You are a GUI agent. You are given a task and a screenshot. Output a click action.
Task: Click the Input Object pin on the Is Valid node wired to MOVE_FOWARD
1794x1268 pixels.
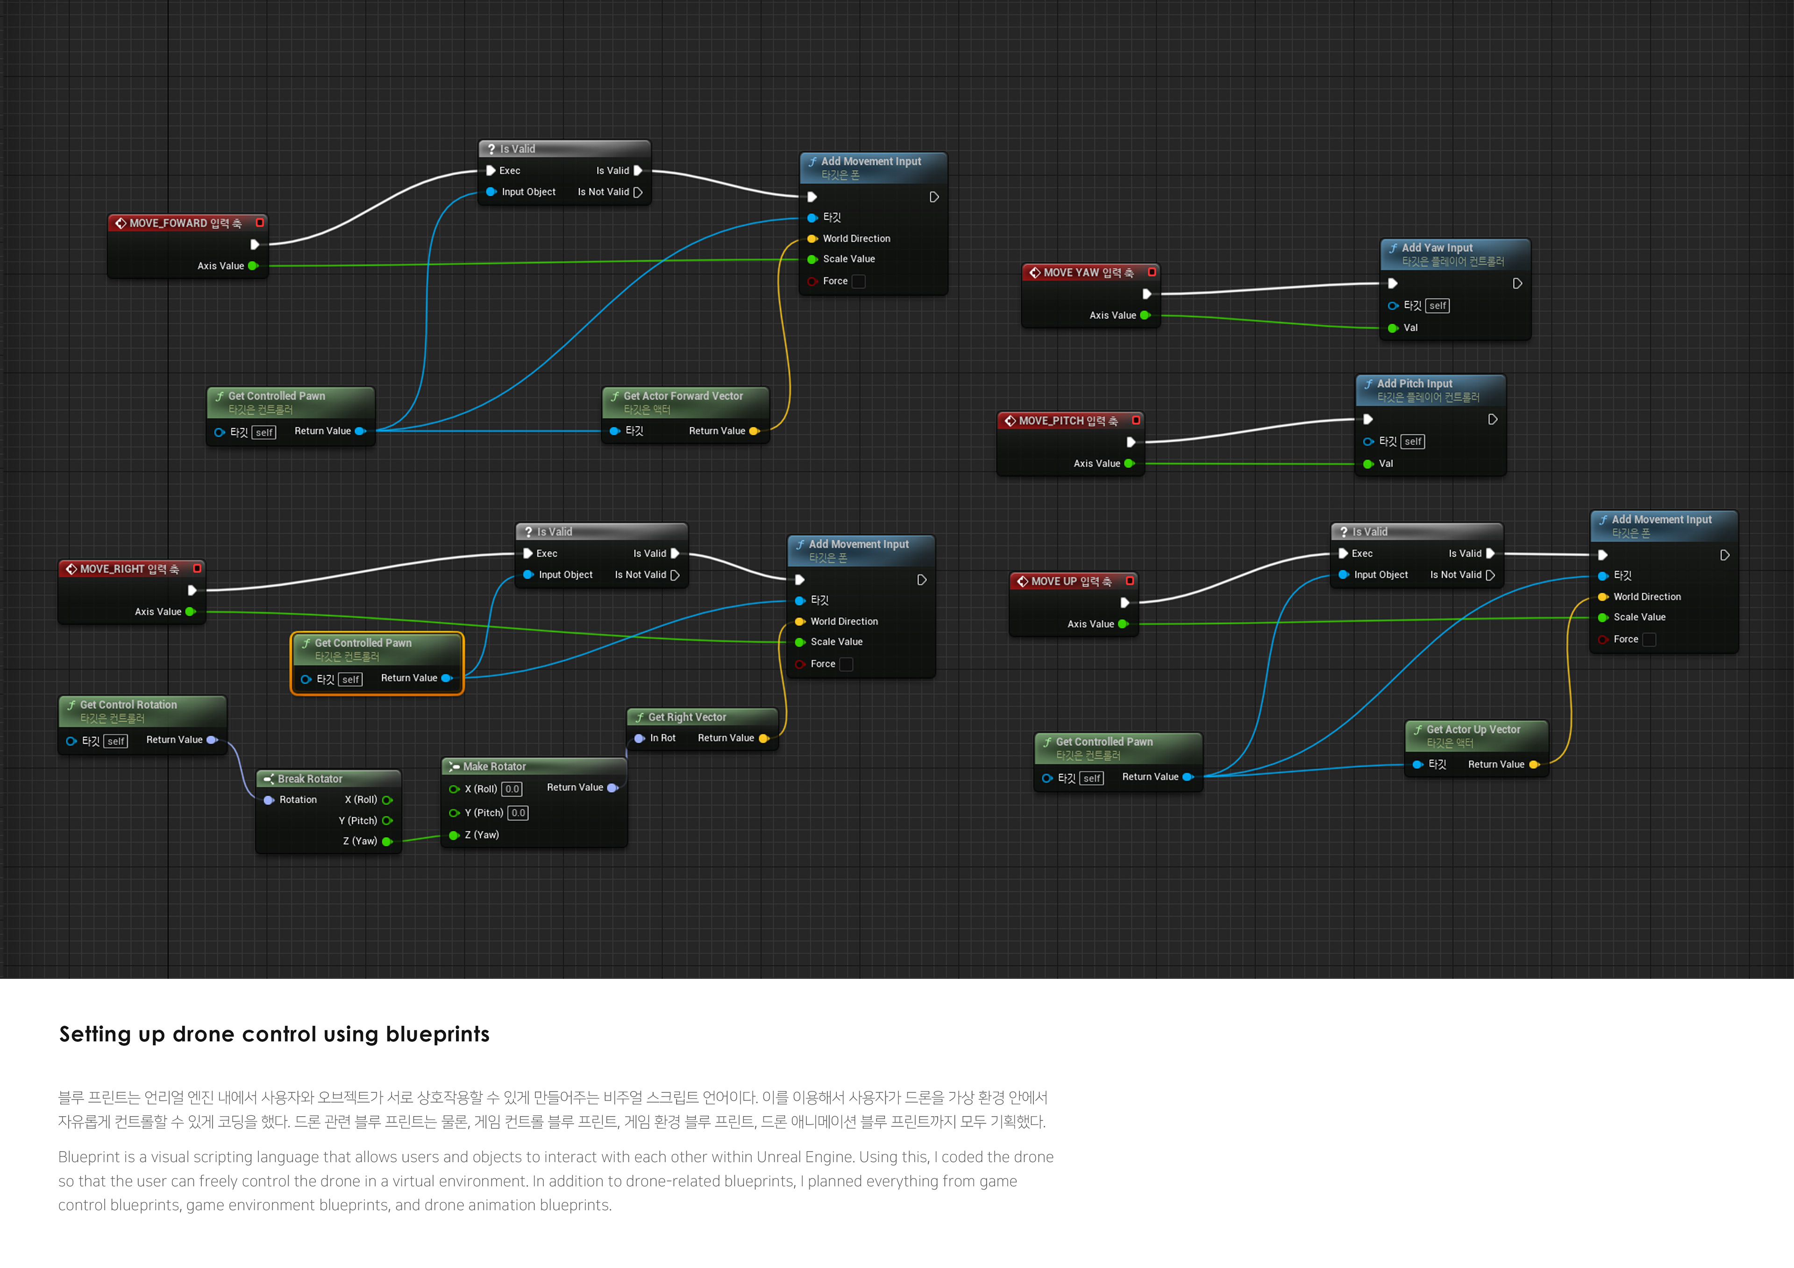pos(491,191)
